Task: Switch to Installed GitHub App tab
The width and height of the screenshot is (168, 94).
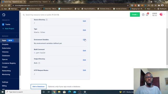Action: [39, 2]
